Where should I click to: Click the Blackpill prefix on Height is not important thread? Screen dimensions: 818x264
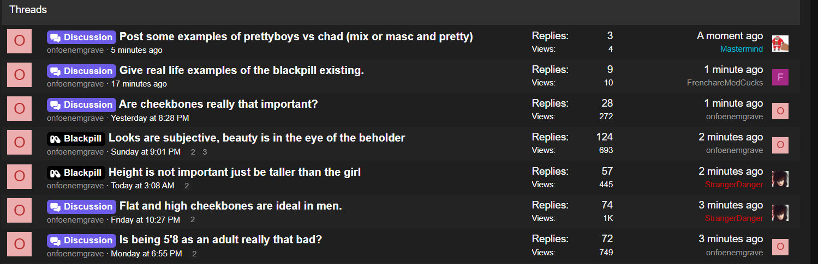pyautogui.click(x=76, y=173)
